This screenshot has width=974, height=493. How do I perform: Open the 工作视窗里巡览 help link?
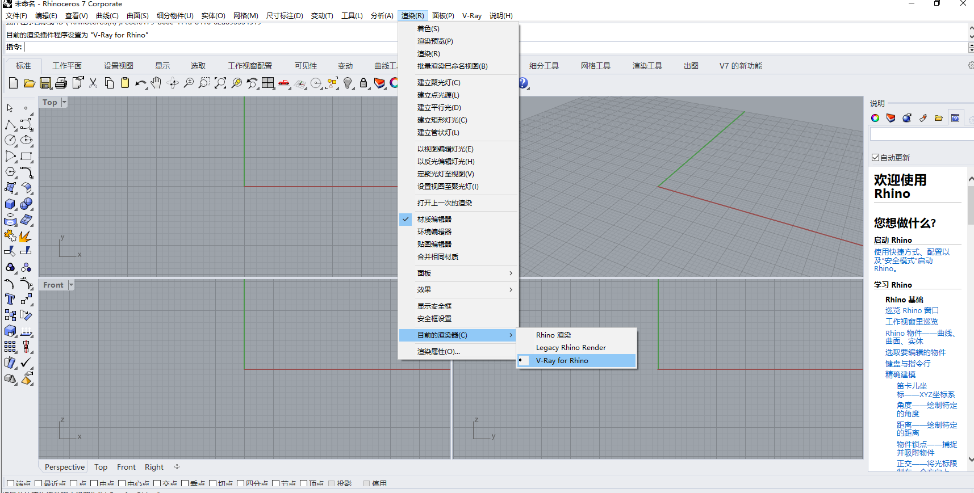tap(912, 322)
